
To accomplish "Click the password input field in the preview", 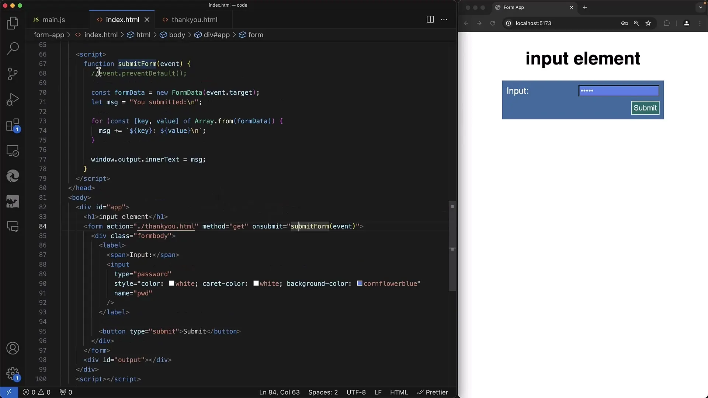I will [619, 90].
